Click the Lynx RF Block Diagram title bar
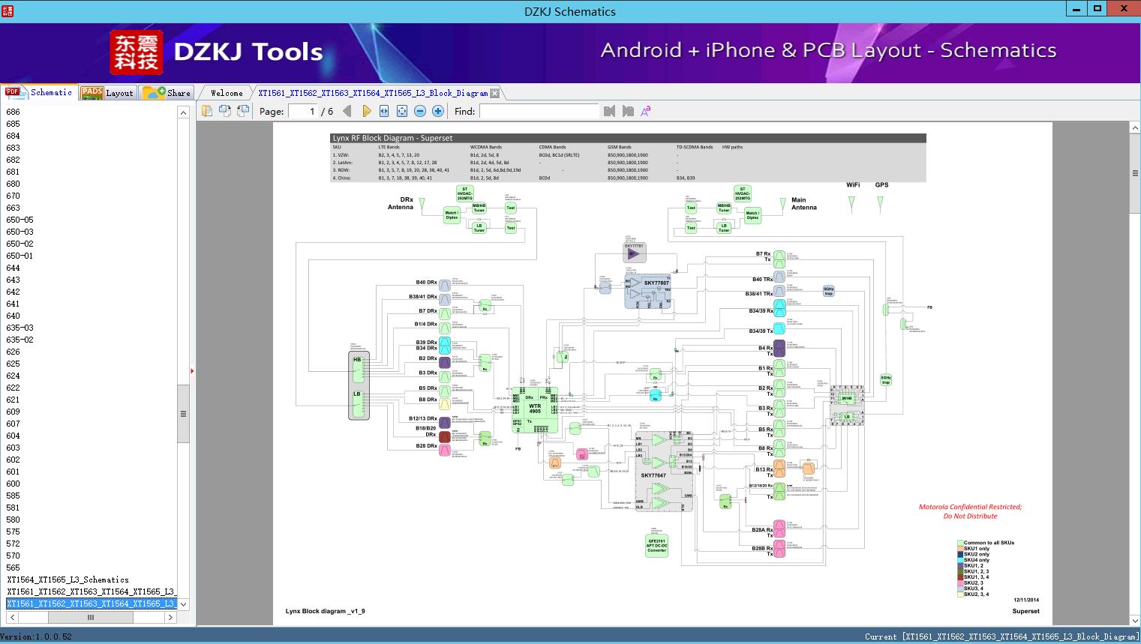 (x=628, y=138)
